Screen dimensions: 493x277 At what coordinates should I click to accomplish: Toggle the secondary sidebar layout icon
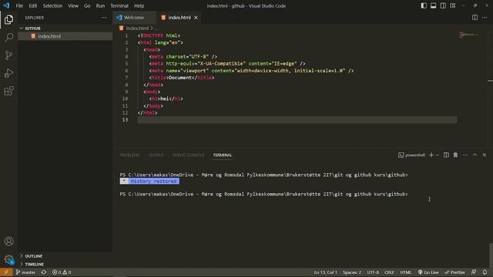443,5
